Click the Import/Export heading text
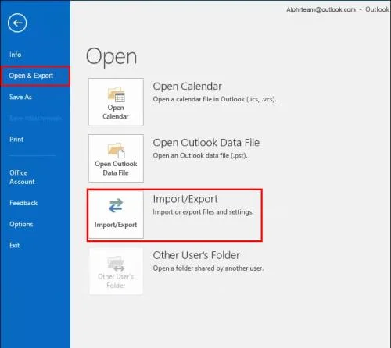This screenshot has height=348, width=391. click(x=185, y=199)
